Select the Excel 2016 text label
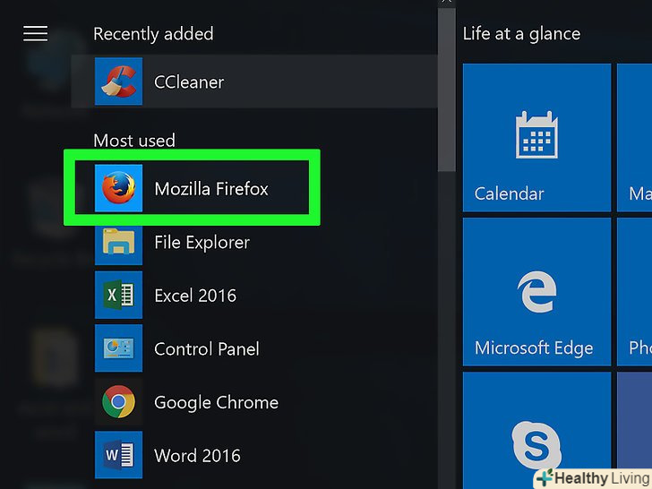Viewport: 652px width, 489px height. tap(195, 296)
